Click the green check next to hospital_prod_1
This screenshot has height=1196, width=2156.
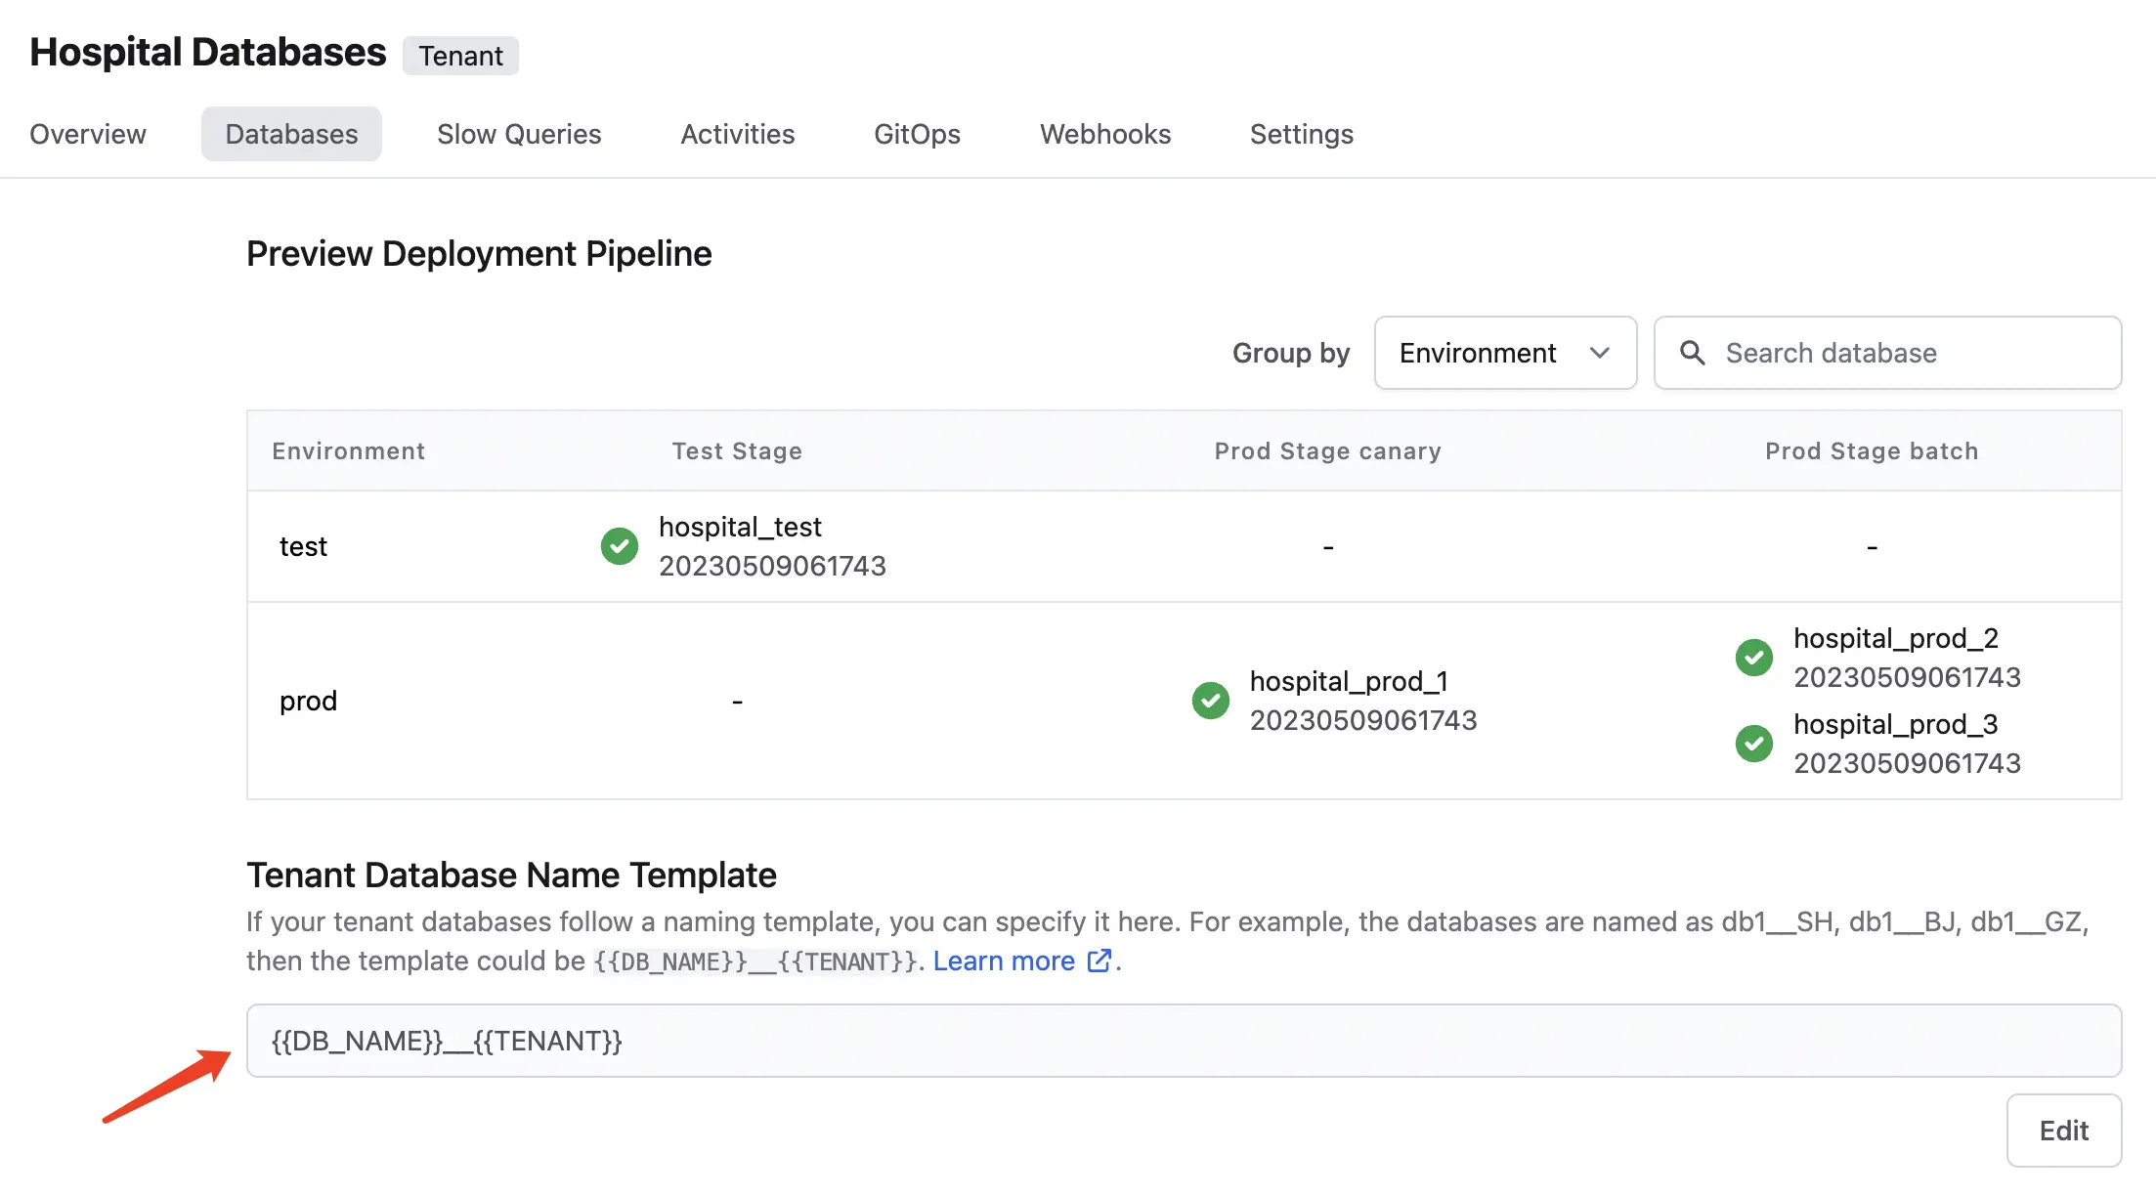pyautogui.click(x=1211, y=701)
